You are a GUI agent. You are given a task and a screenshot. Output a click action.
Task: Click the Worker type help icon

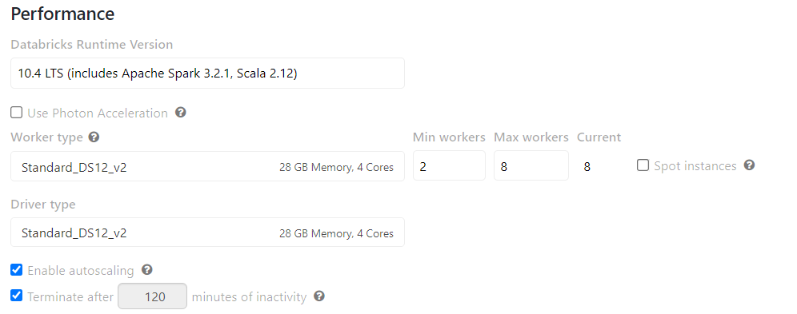(94, 137)
